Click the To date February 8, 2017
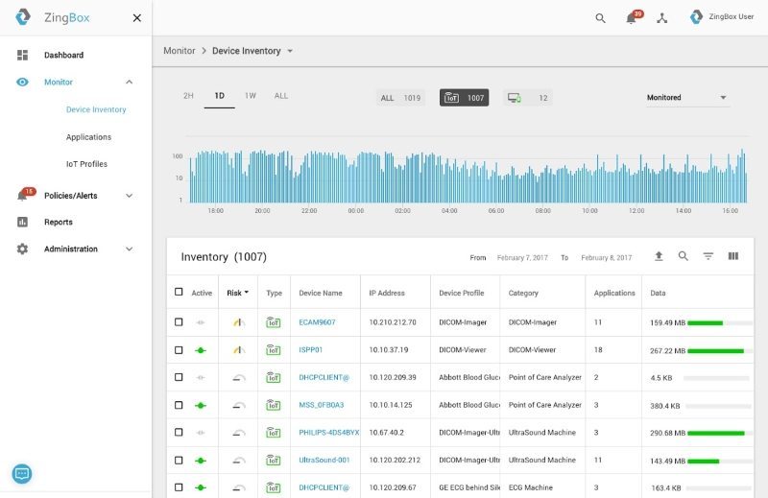768x498 pixels. (x=607, y=257)
